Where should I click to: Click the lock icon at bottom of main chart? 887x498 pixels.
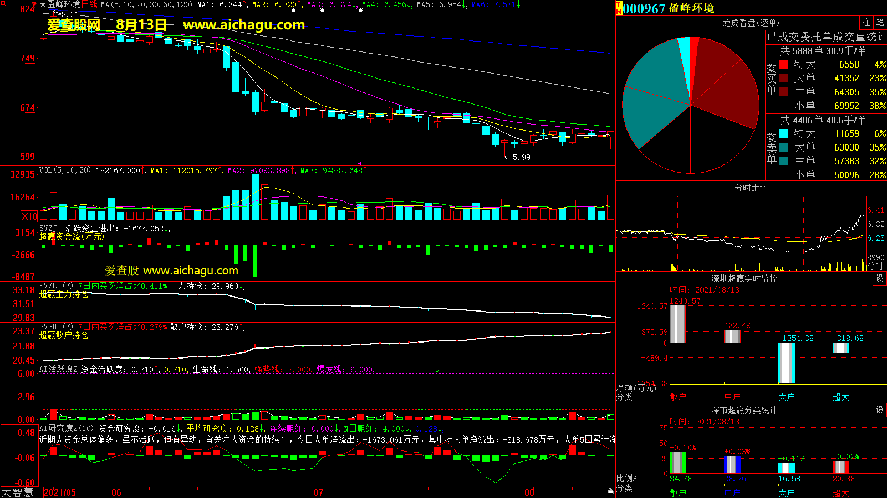pyautogui.click(x=610, y=491)
